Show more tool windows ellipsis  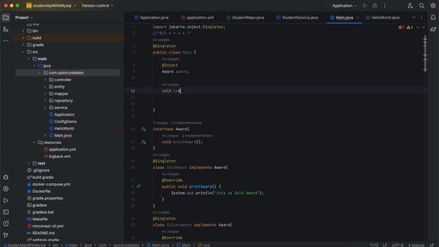(5, 41)
